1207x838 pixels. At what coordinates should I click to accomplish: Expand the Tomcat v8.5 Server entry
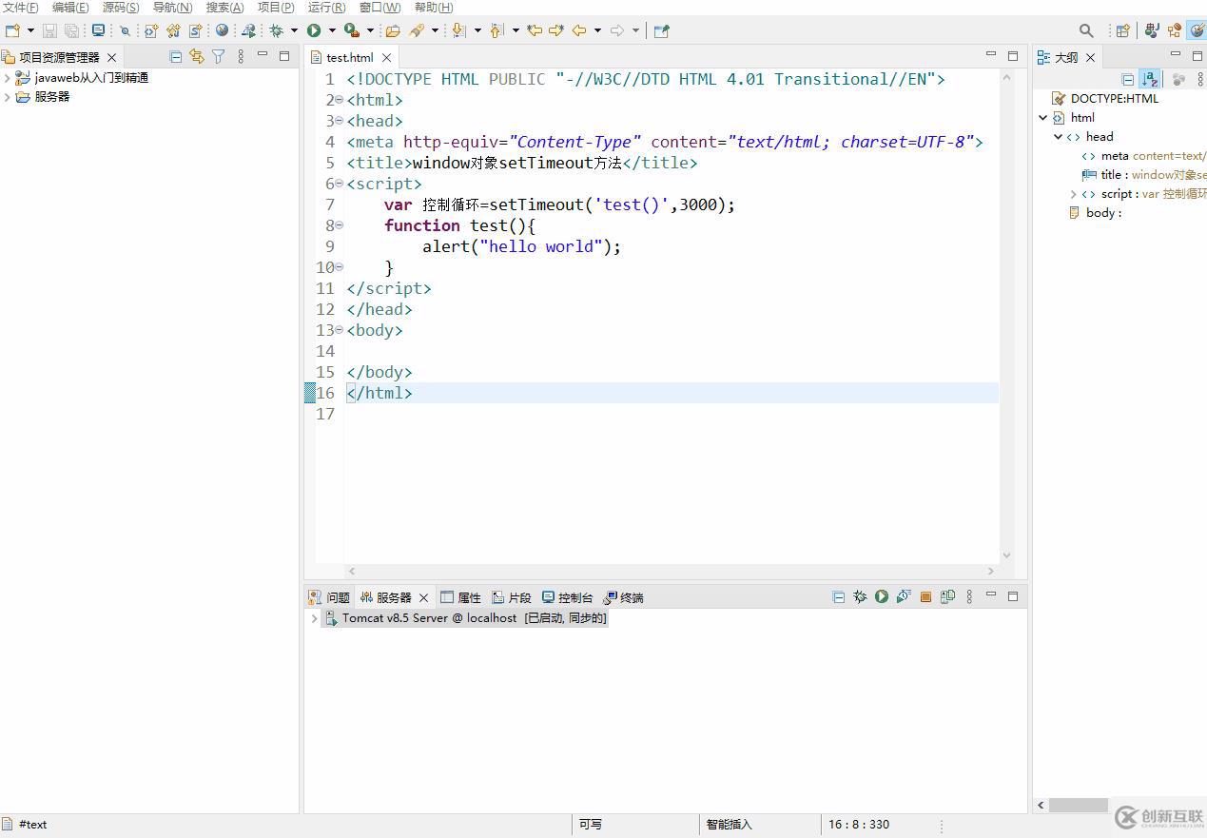314,618
